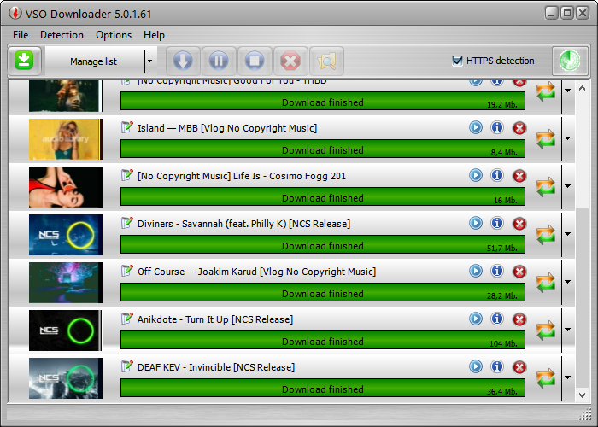Image resolution: width=598 pixels, height=427 pixels.
Task: Expand options for the Good For You row
Action: click(567, 91)
